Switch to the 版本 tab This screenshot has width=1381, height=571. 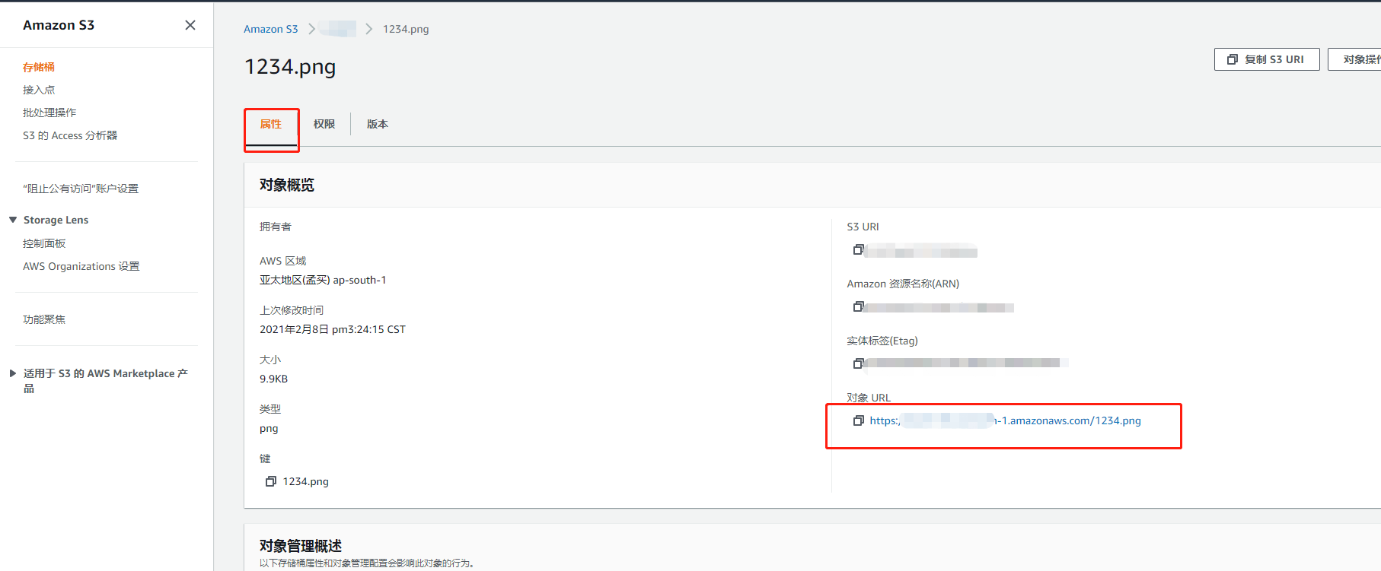378,124
